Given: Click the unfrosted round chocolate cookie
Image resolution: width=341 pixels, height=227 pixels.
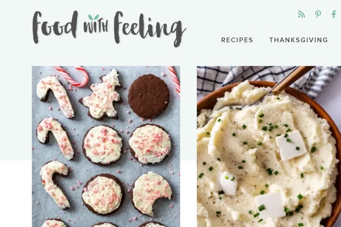Looking at the screenshot, I should 149,96.
